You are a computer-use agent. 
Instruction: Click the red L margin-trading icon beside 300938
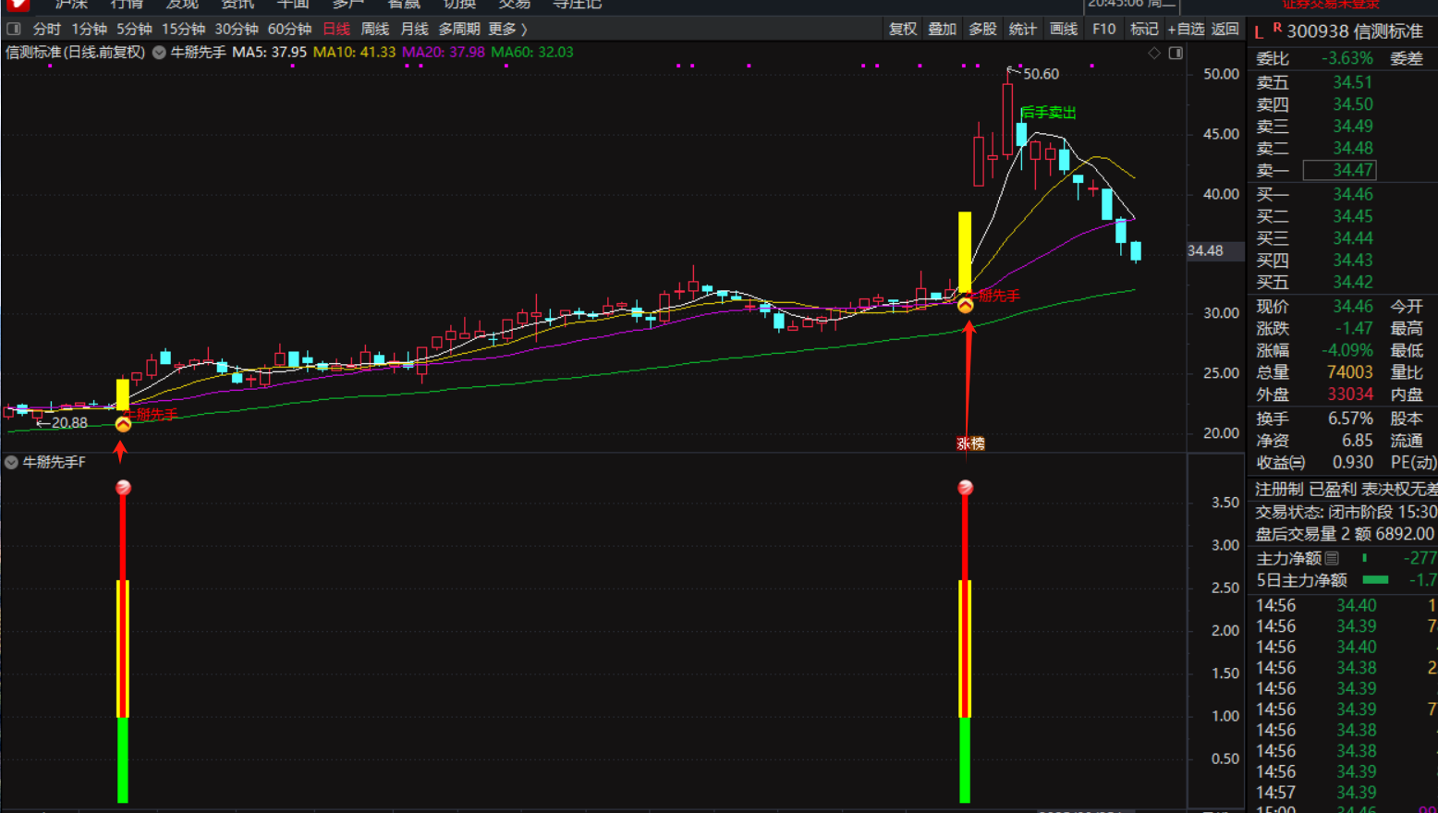pyautogui.click(x=1259, y=32)
